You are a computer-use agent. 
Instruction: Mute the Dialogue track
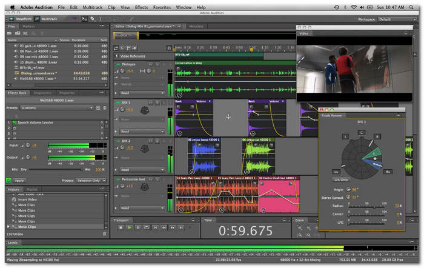pos(150,64)
